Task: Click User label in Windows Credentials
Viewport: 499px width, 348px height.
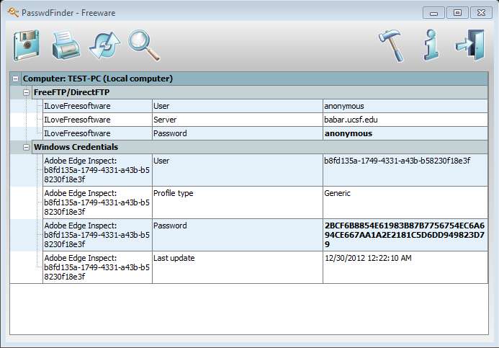Action: click(161, 161)
